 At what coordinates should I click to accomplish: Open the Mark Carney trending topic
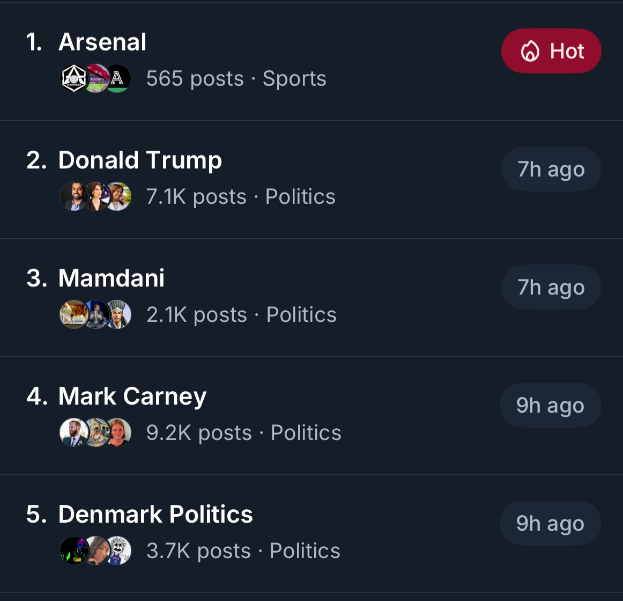(132, 396)
